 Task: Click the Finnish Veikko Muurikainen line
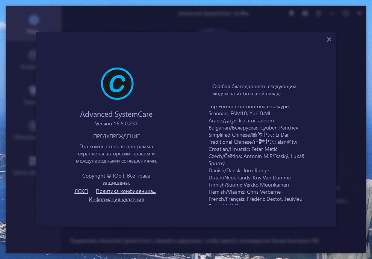(249, 185)
